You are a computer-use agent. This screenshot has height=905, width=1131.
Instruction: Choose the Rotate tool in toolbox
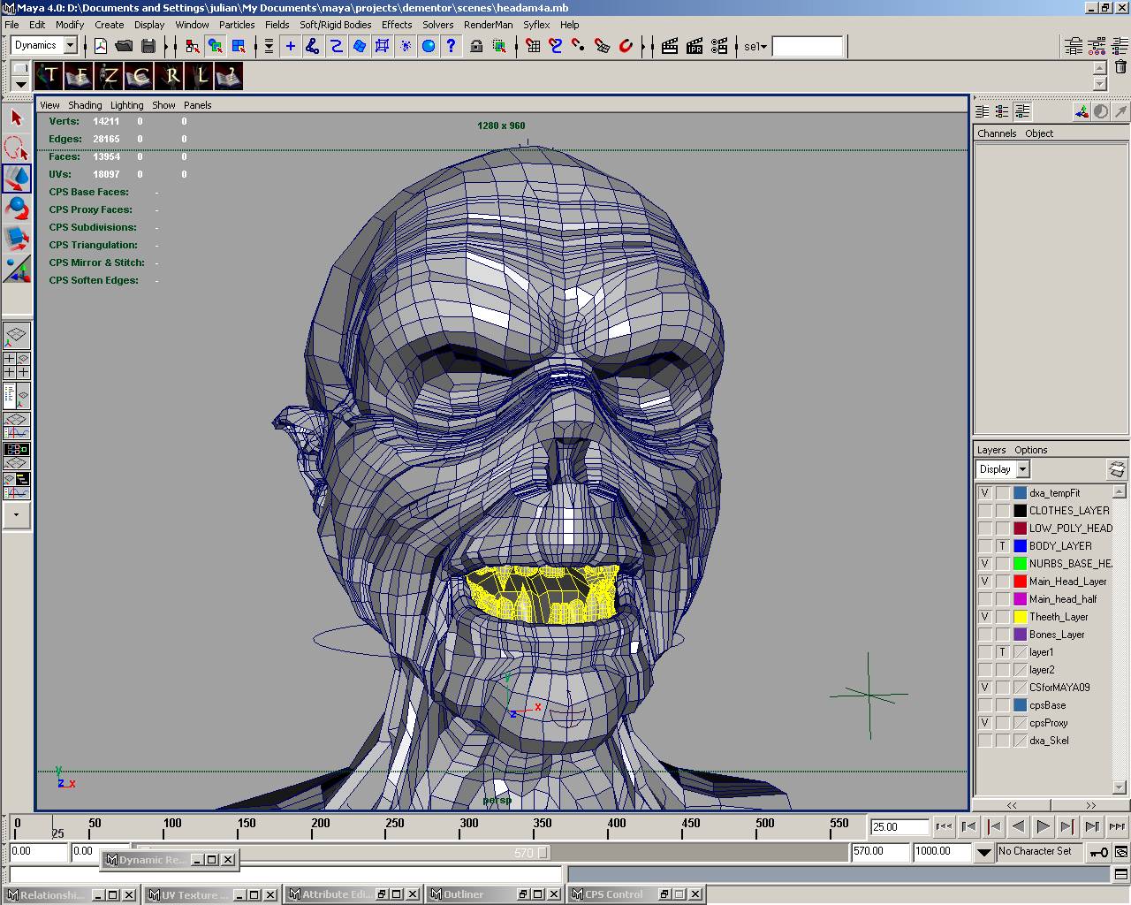pyautogui.click(x=16, y=208)
